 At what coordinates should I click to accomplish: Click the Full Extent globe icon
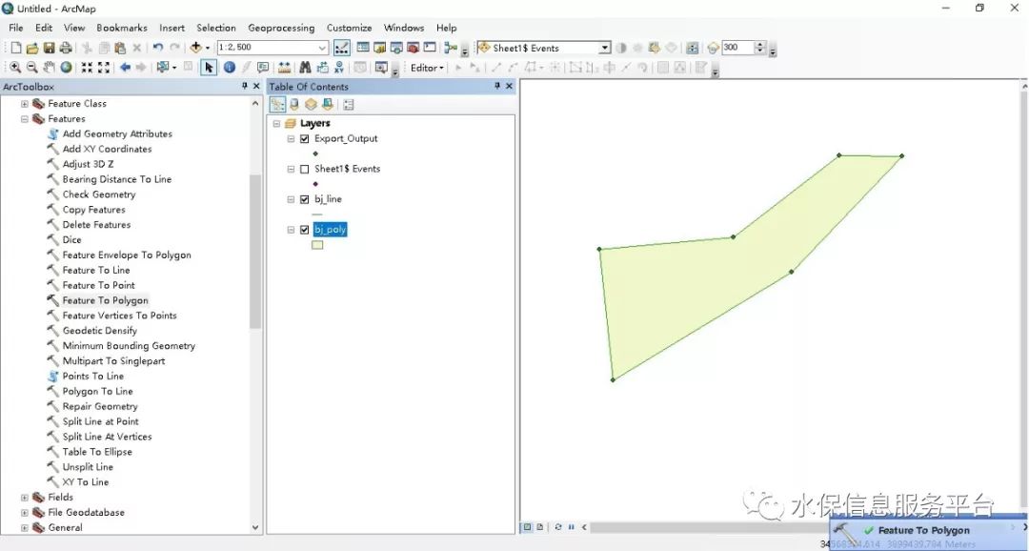(x=66, y=68)
